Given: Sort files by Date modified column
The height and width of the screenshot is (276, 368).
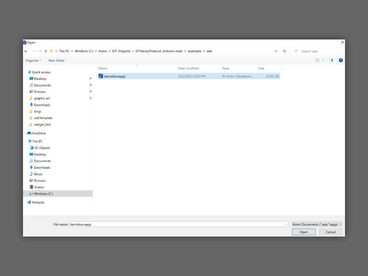Looking at the screenshot, I should tap(189, 68).
